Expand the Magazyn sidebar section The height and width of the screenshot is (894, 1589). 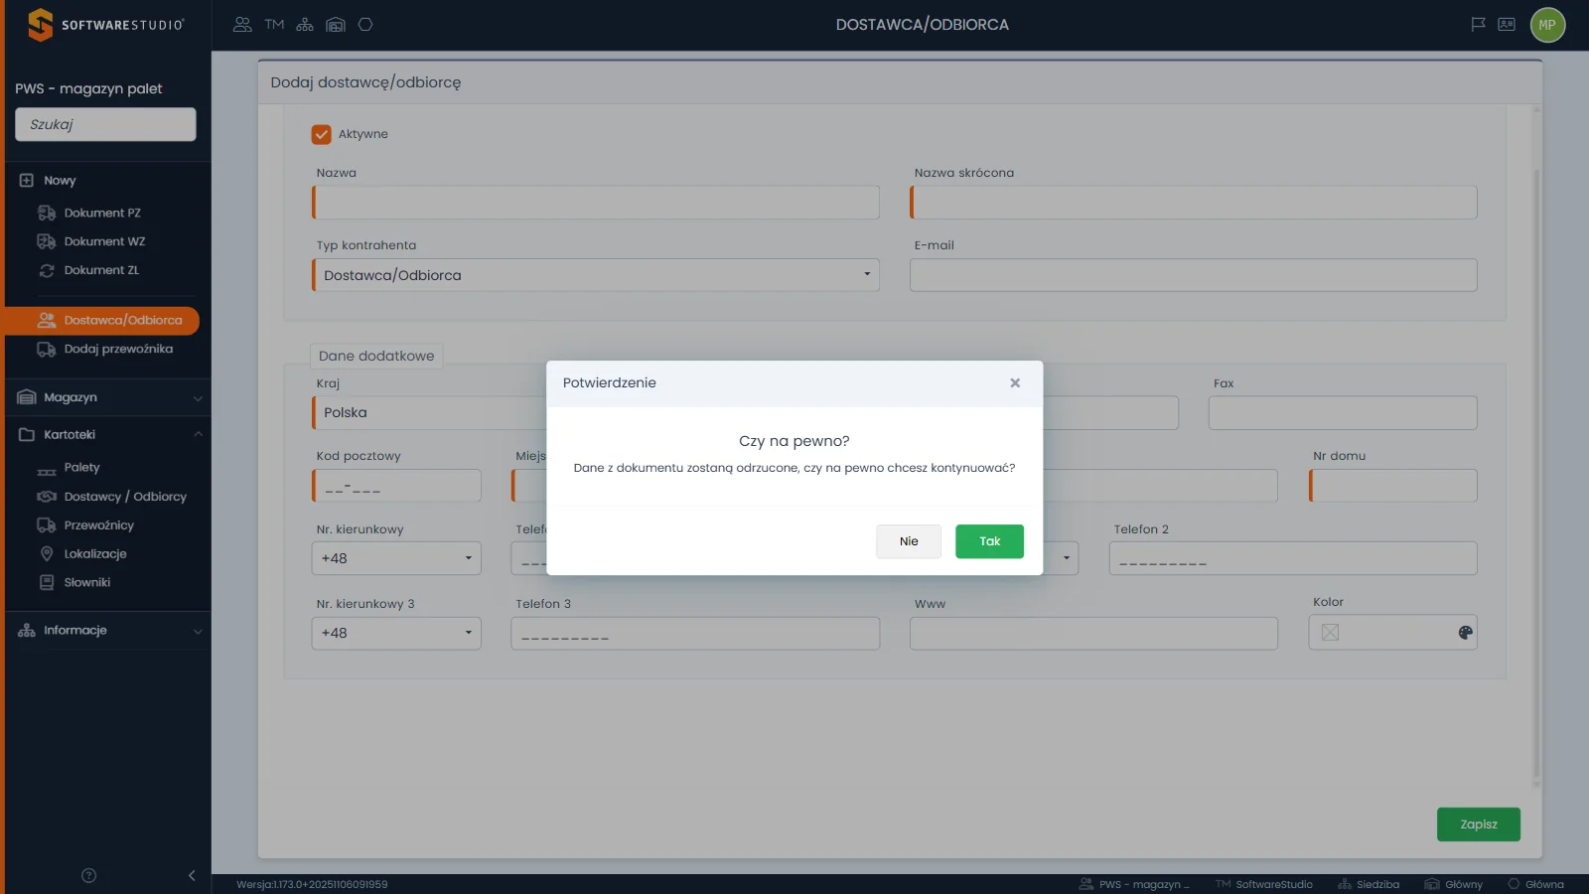tap(109, 397)
